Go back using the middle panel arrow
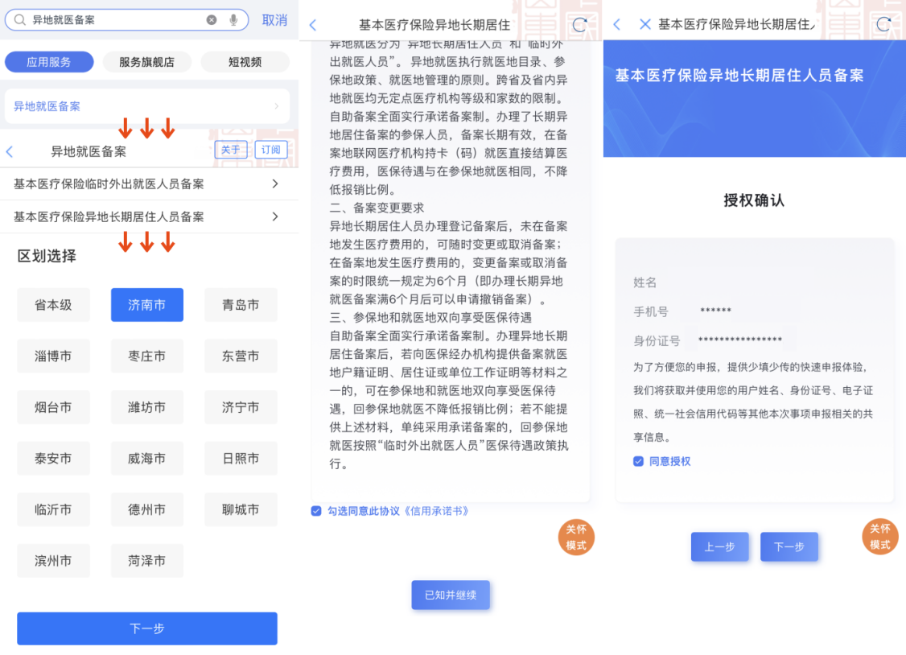The image size is (906, 655). pos(313,25)
